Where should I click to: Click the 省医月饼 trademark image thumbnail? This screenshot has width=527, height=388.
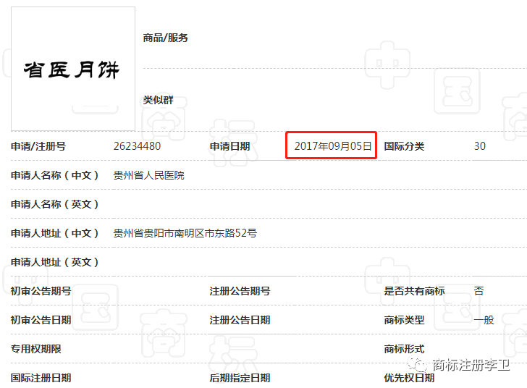73,69
